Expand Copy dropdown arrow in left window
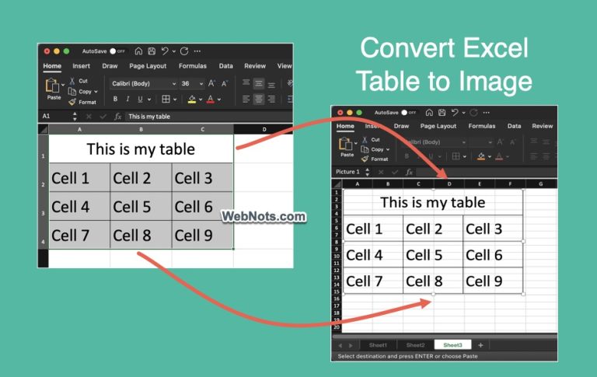Viewport: 597px width, 377px height. (x=96, y=92)
